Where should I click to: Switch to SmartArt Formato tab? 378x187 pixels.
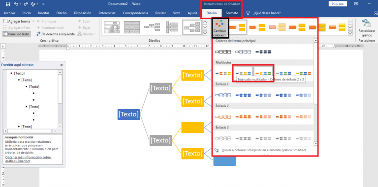point(232,13)
